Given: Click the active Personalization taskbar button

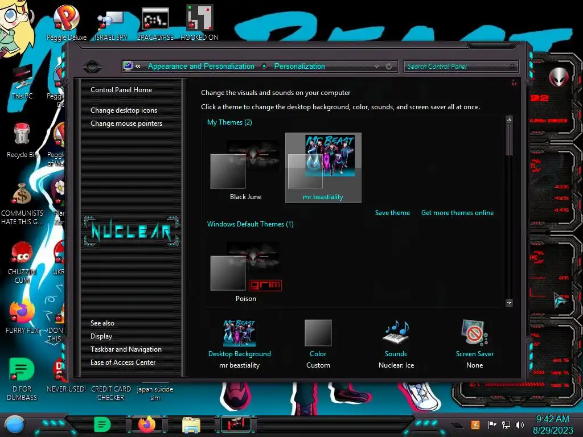Looking at the screenshot, I should point(235,424).
